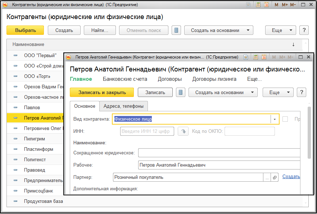The width and height of the screenshot is (317, 214).
Task: Switch to Адреса, телефоны tab
Action: (x=123, y=106)
